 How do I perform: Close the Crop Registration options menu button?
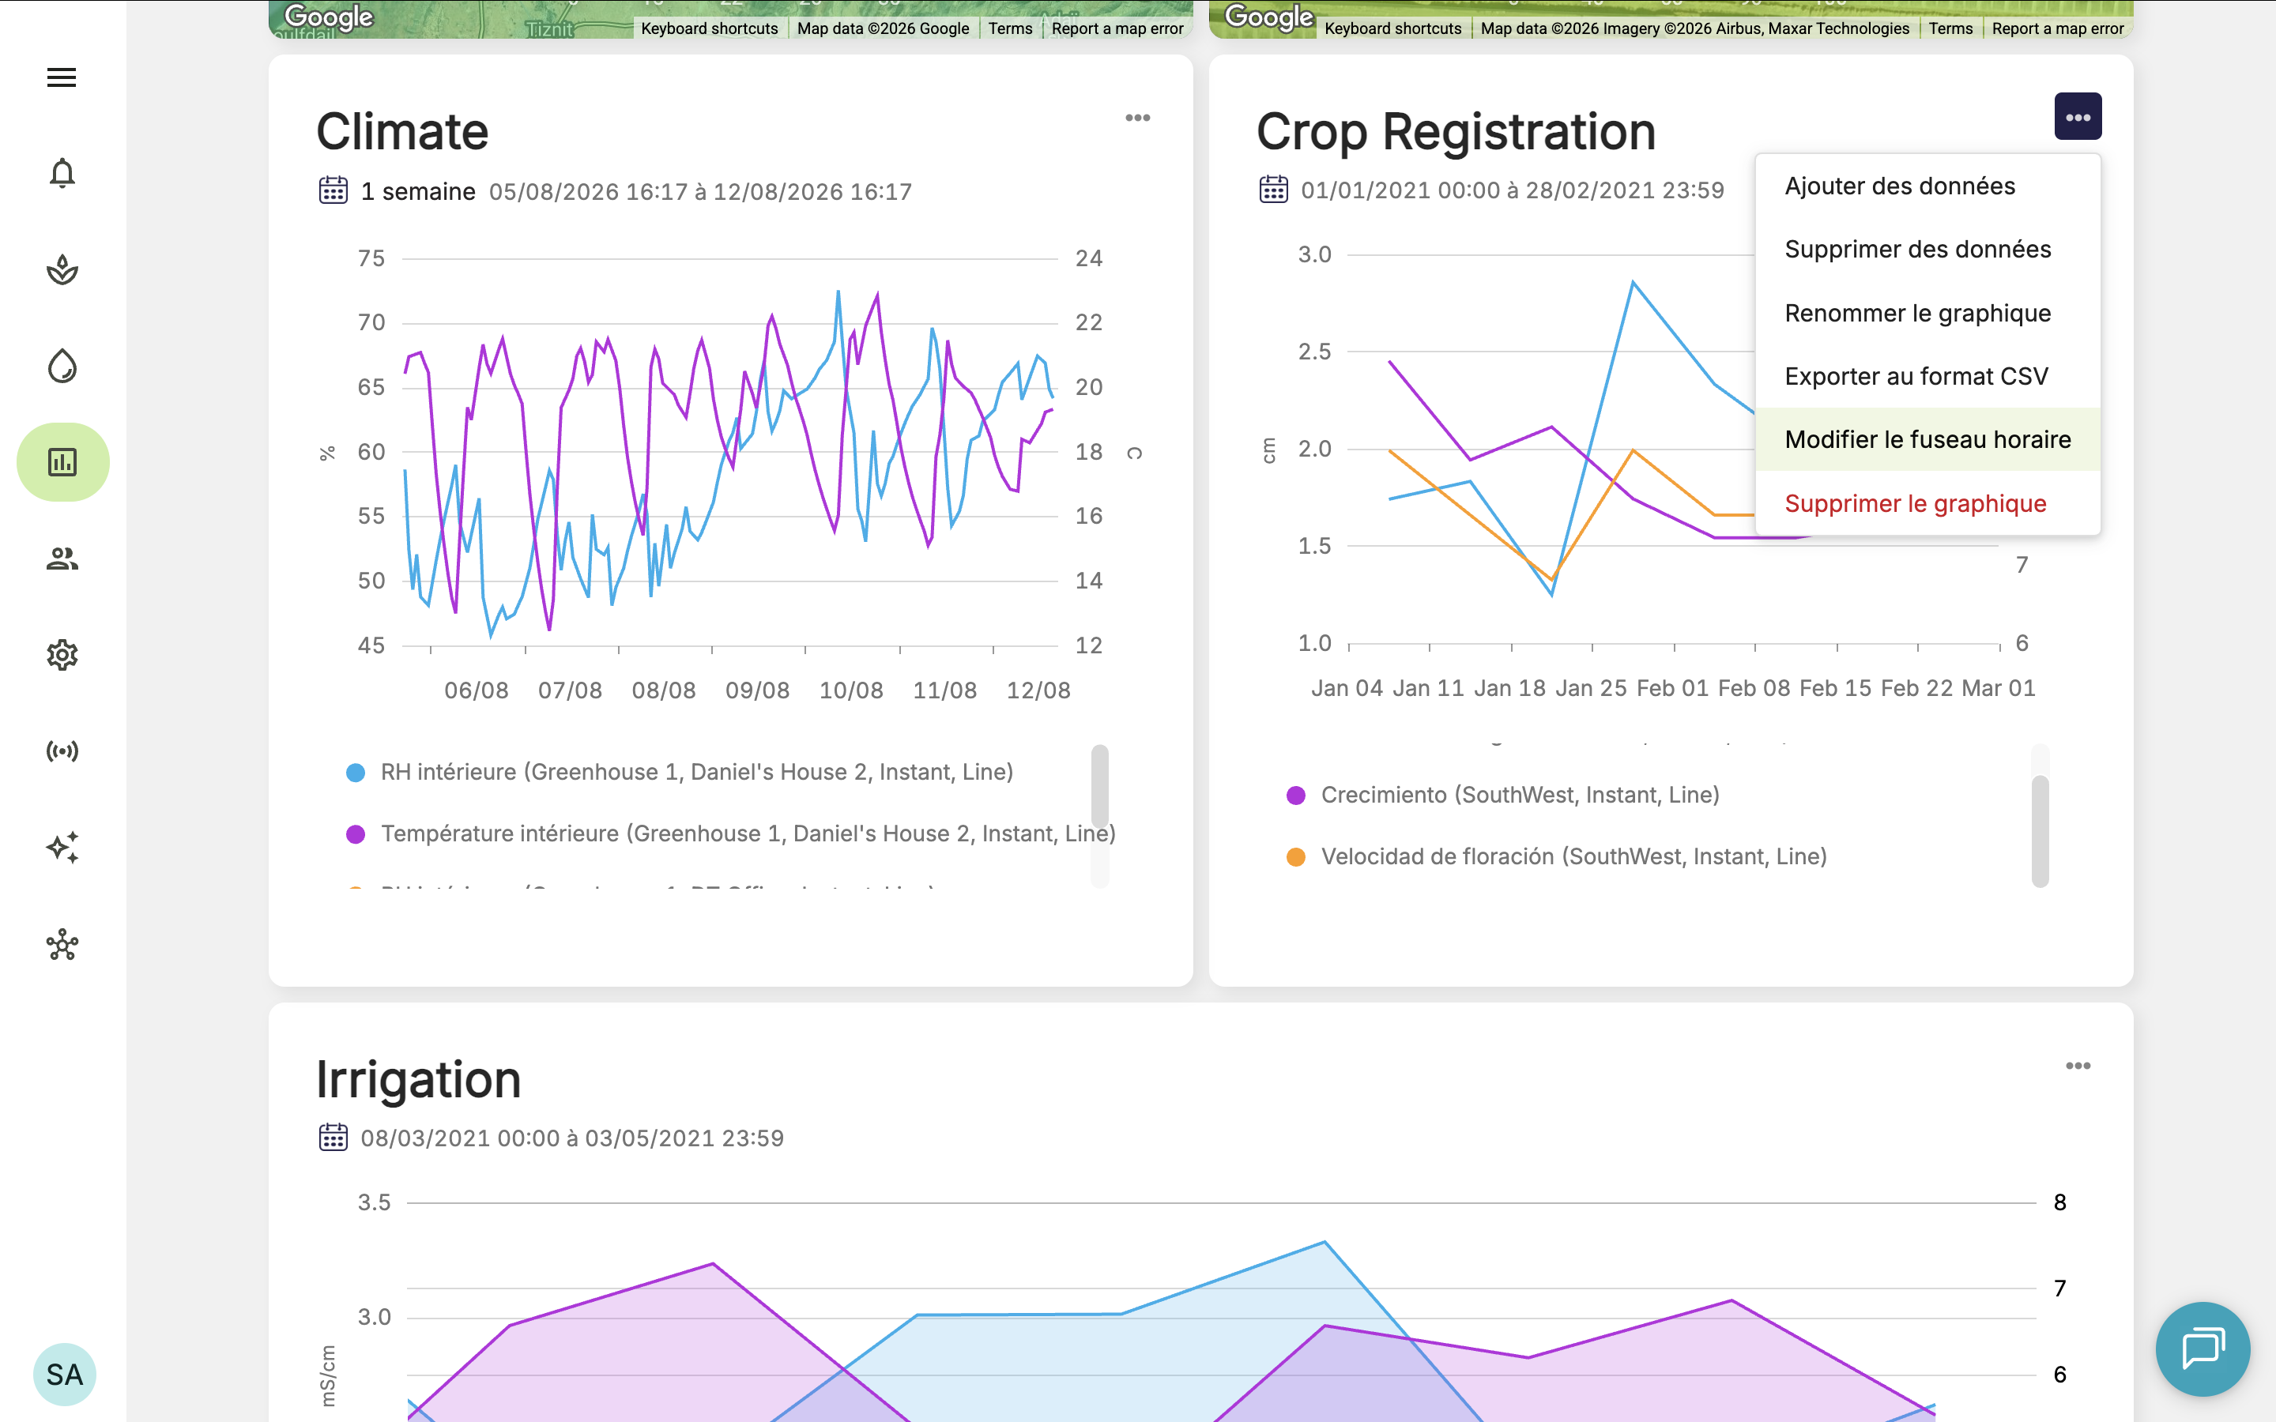coord(2078,117)
